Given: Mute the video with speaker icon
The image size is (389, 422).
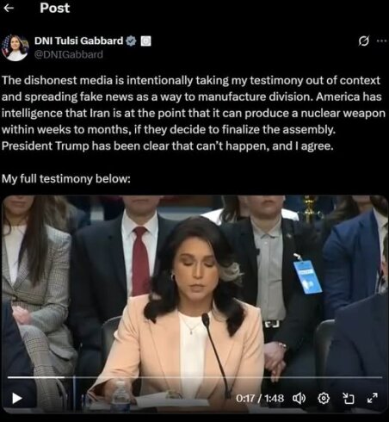Looking at the screenshot, I should click(299, 398).
